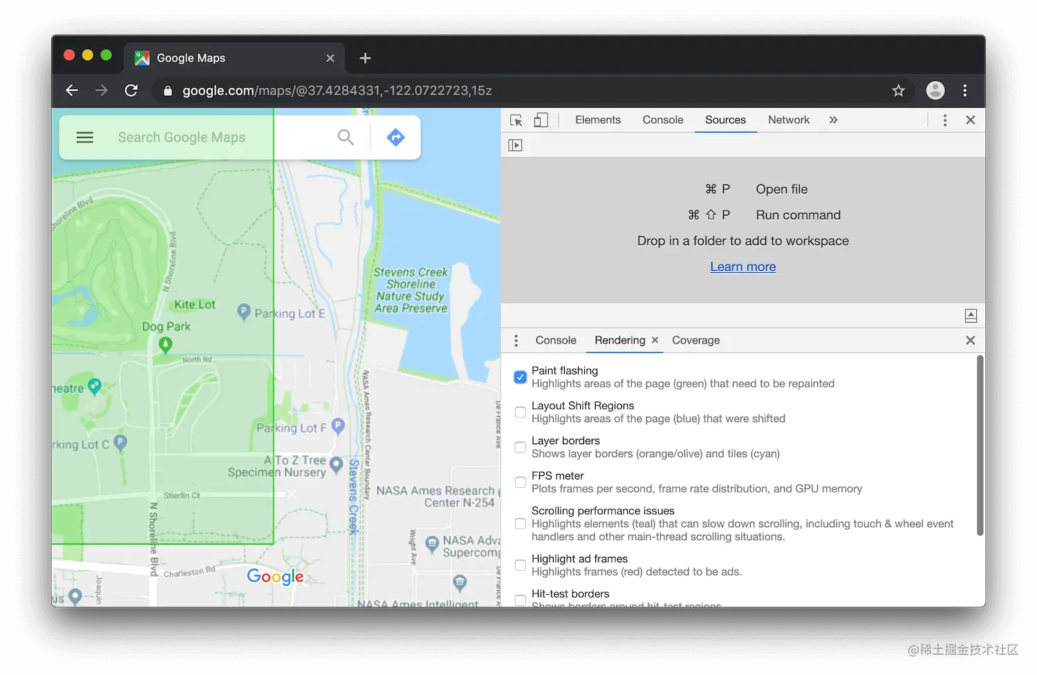Open the Chrome profile avatar
1037x675 pixels.
[x=935, y=91]
